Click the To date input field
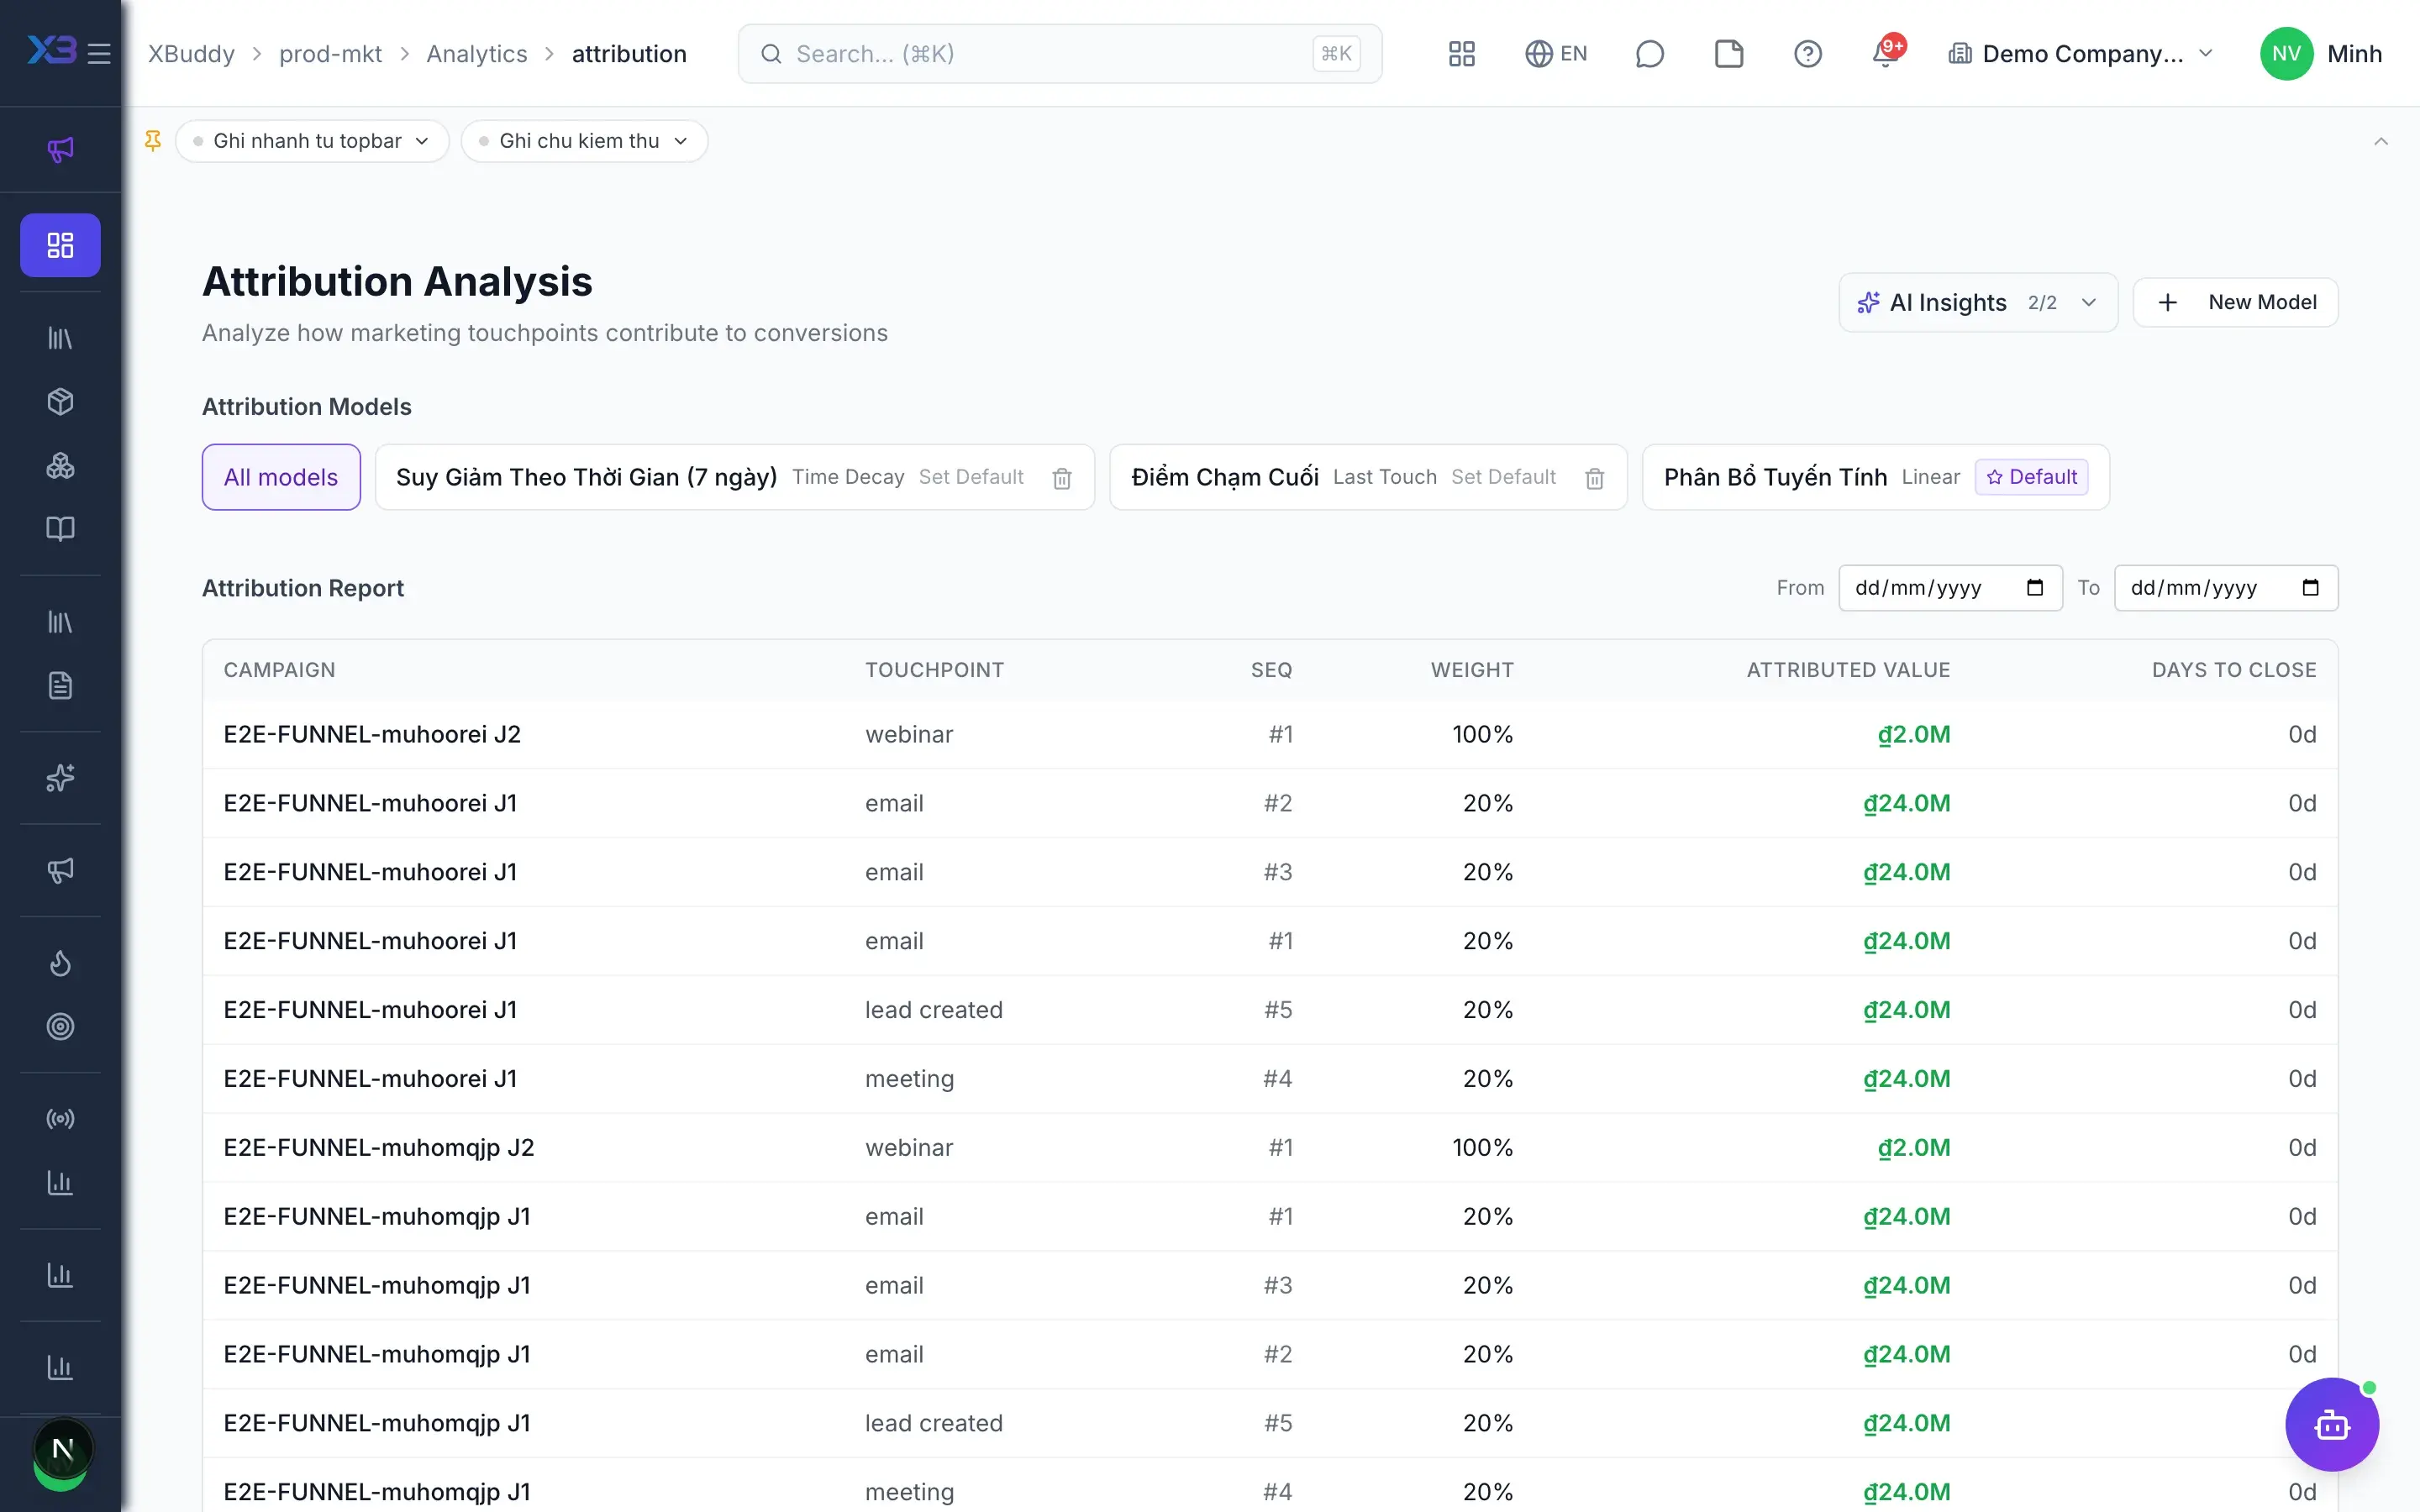 [2226, 588]
